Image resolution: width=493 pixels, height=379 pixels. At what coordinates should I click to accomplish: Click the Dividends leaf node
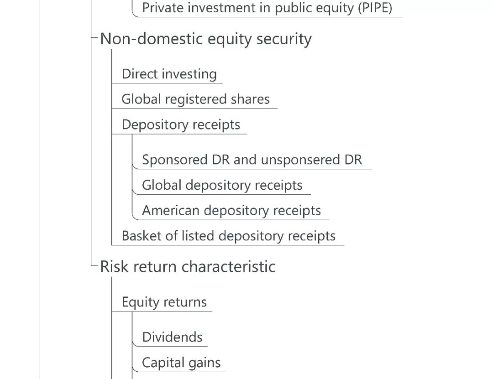click(x=172, y=337)
